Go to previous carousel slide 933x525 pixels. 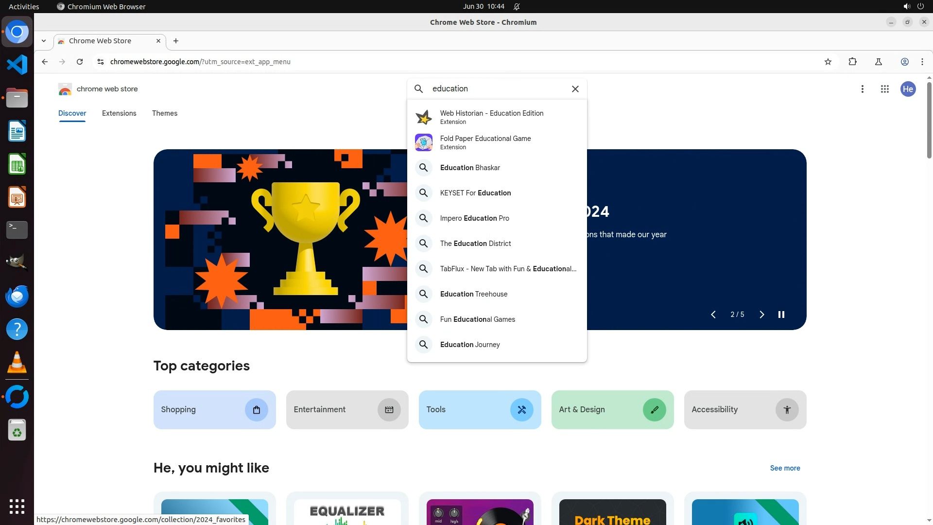[x=713, y=315]
